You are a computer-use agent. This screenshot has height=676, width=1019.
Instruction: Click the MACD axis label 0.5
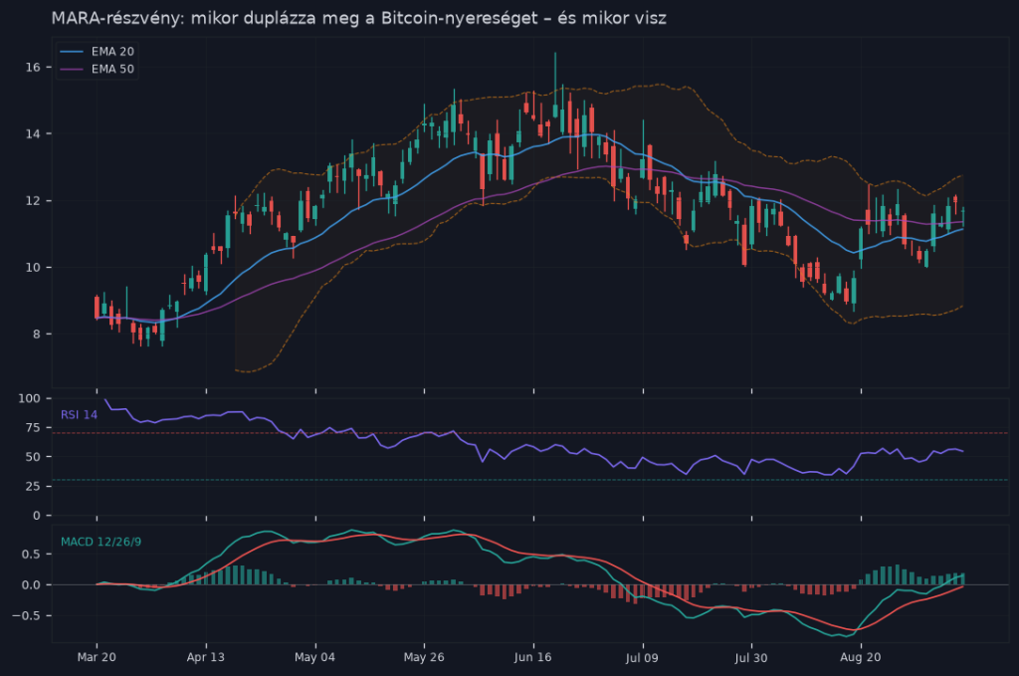coord(31,554)
